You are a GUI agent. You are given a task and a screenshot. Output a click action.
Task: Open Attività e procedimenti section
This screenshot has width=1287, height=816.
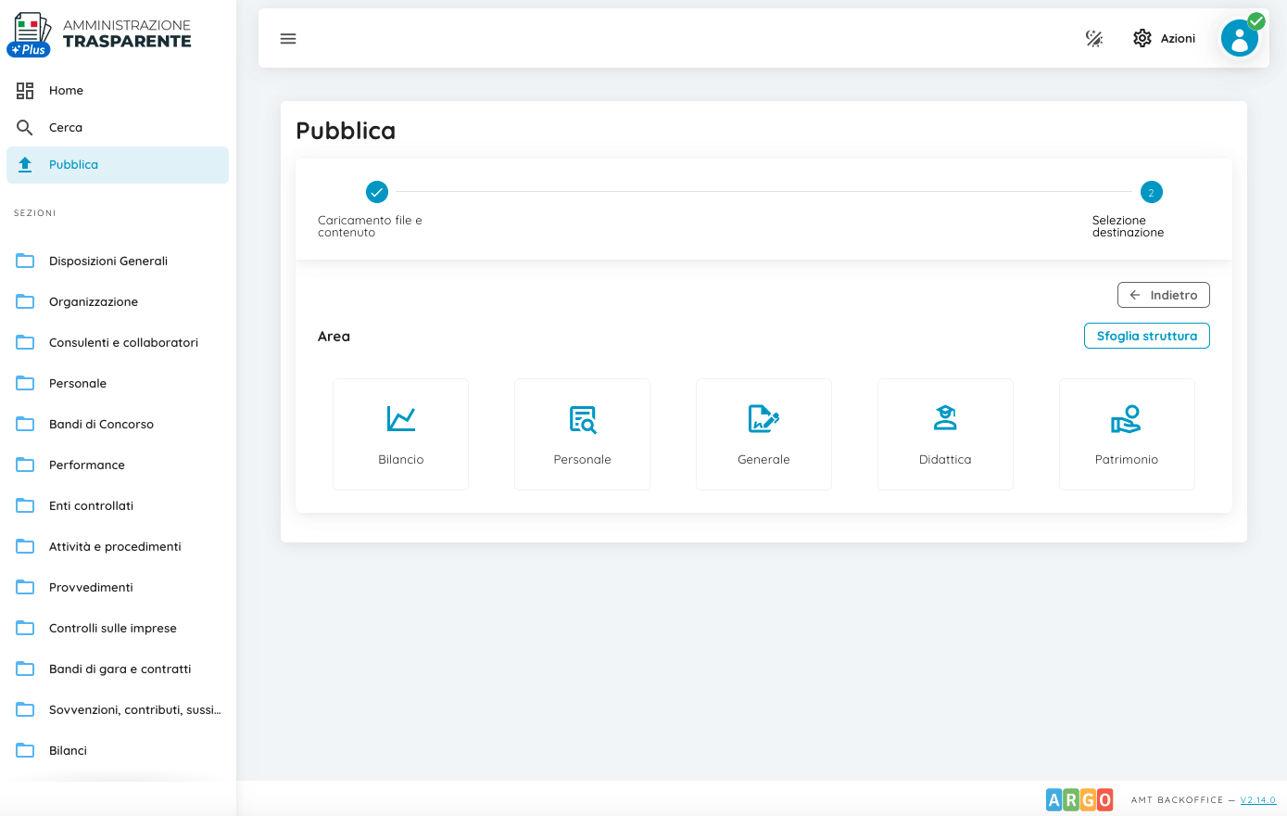118,546
